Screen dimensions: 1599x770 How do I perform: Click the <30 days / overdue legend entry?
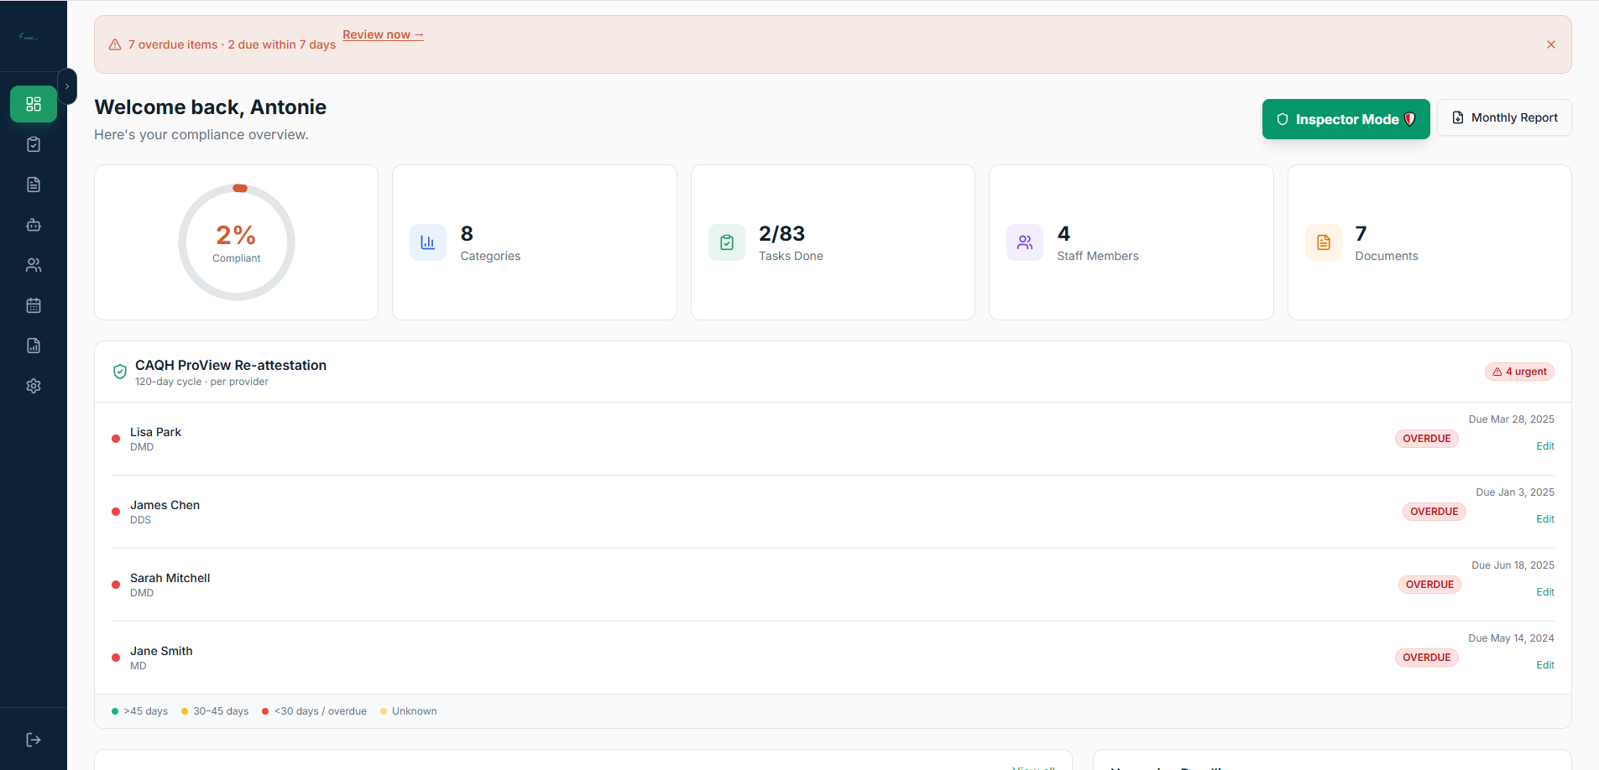(x=314, y=711)
